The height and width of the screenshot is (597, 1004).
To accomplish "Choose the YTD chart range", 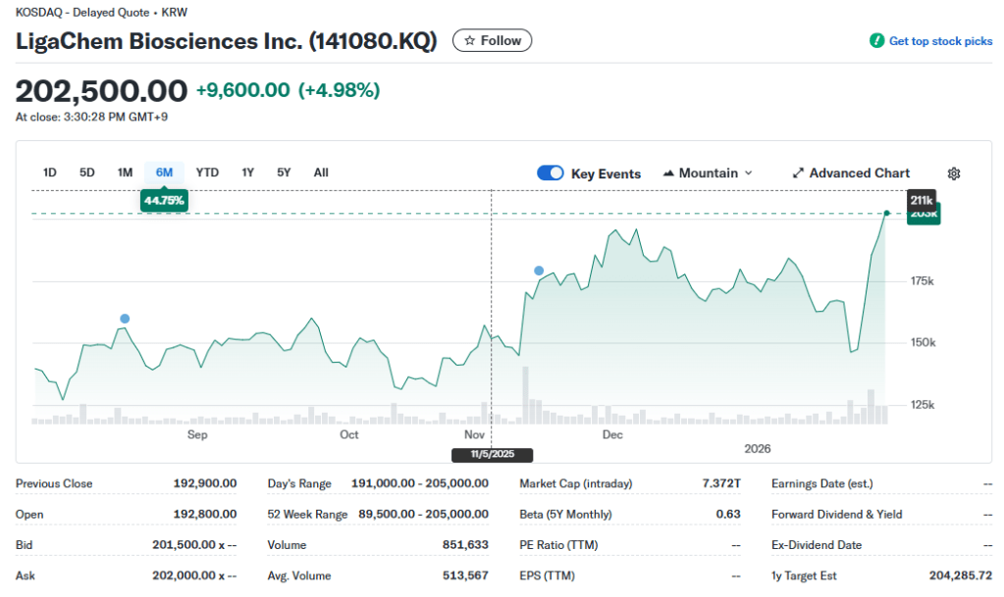I will point(207,173).
